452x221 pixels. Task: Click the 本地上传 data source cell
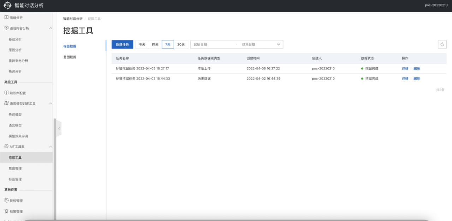pos(204,68)
